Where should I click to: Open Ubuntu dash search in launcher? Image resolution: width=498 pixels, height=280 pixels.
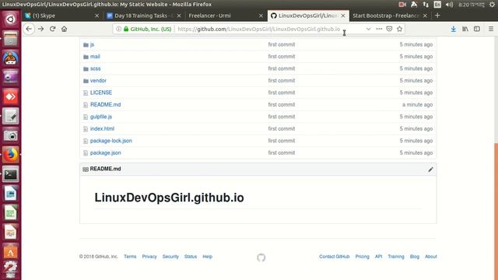coord(10,19)
